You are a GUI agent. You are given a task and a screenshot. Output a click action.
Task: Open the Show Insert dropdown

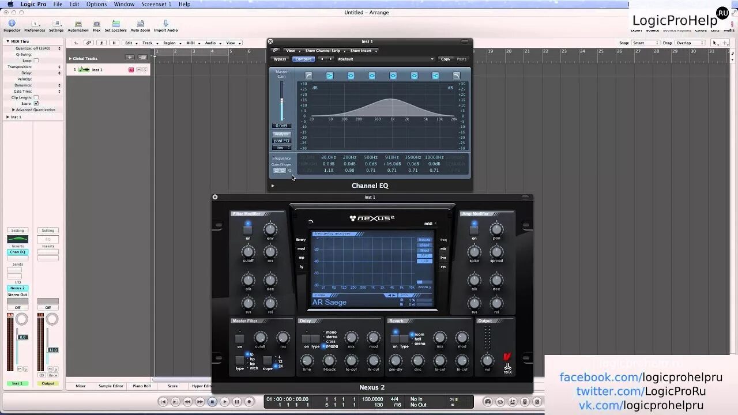pyautogui.click(x=363, y=51)
